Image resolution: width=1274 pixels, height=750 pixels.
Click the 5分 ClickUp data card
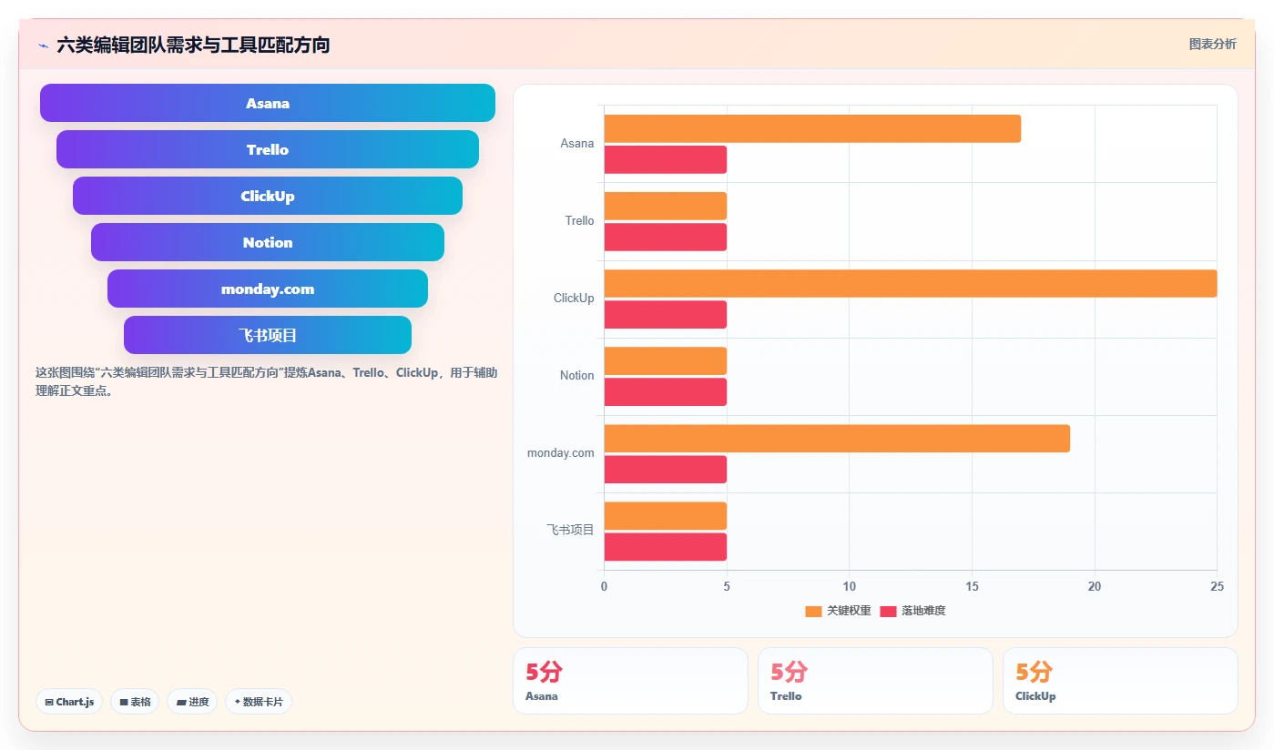point(1120,681)
